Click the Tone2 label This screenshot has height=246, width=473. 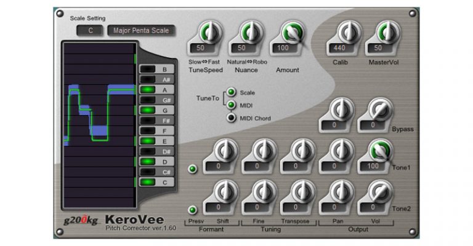tap(401, 208)
